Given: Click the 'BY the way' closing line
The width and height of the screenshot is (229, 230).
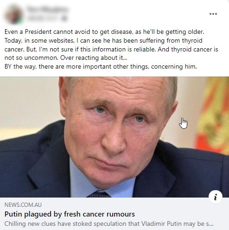Looking at the screenshot, I should 101,67.
